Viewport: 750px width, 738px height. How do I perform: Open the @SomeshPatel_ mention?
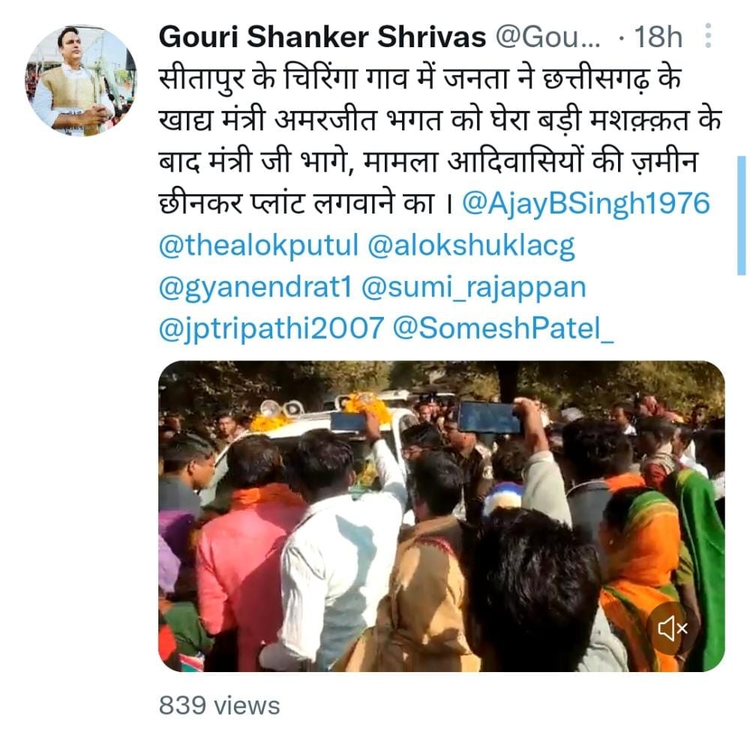point(502,329)
